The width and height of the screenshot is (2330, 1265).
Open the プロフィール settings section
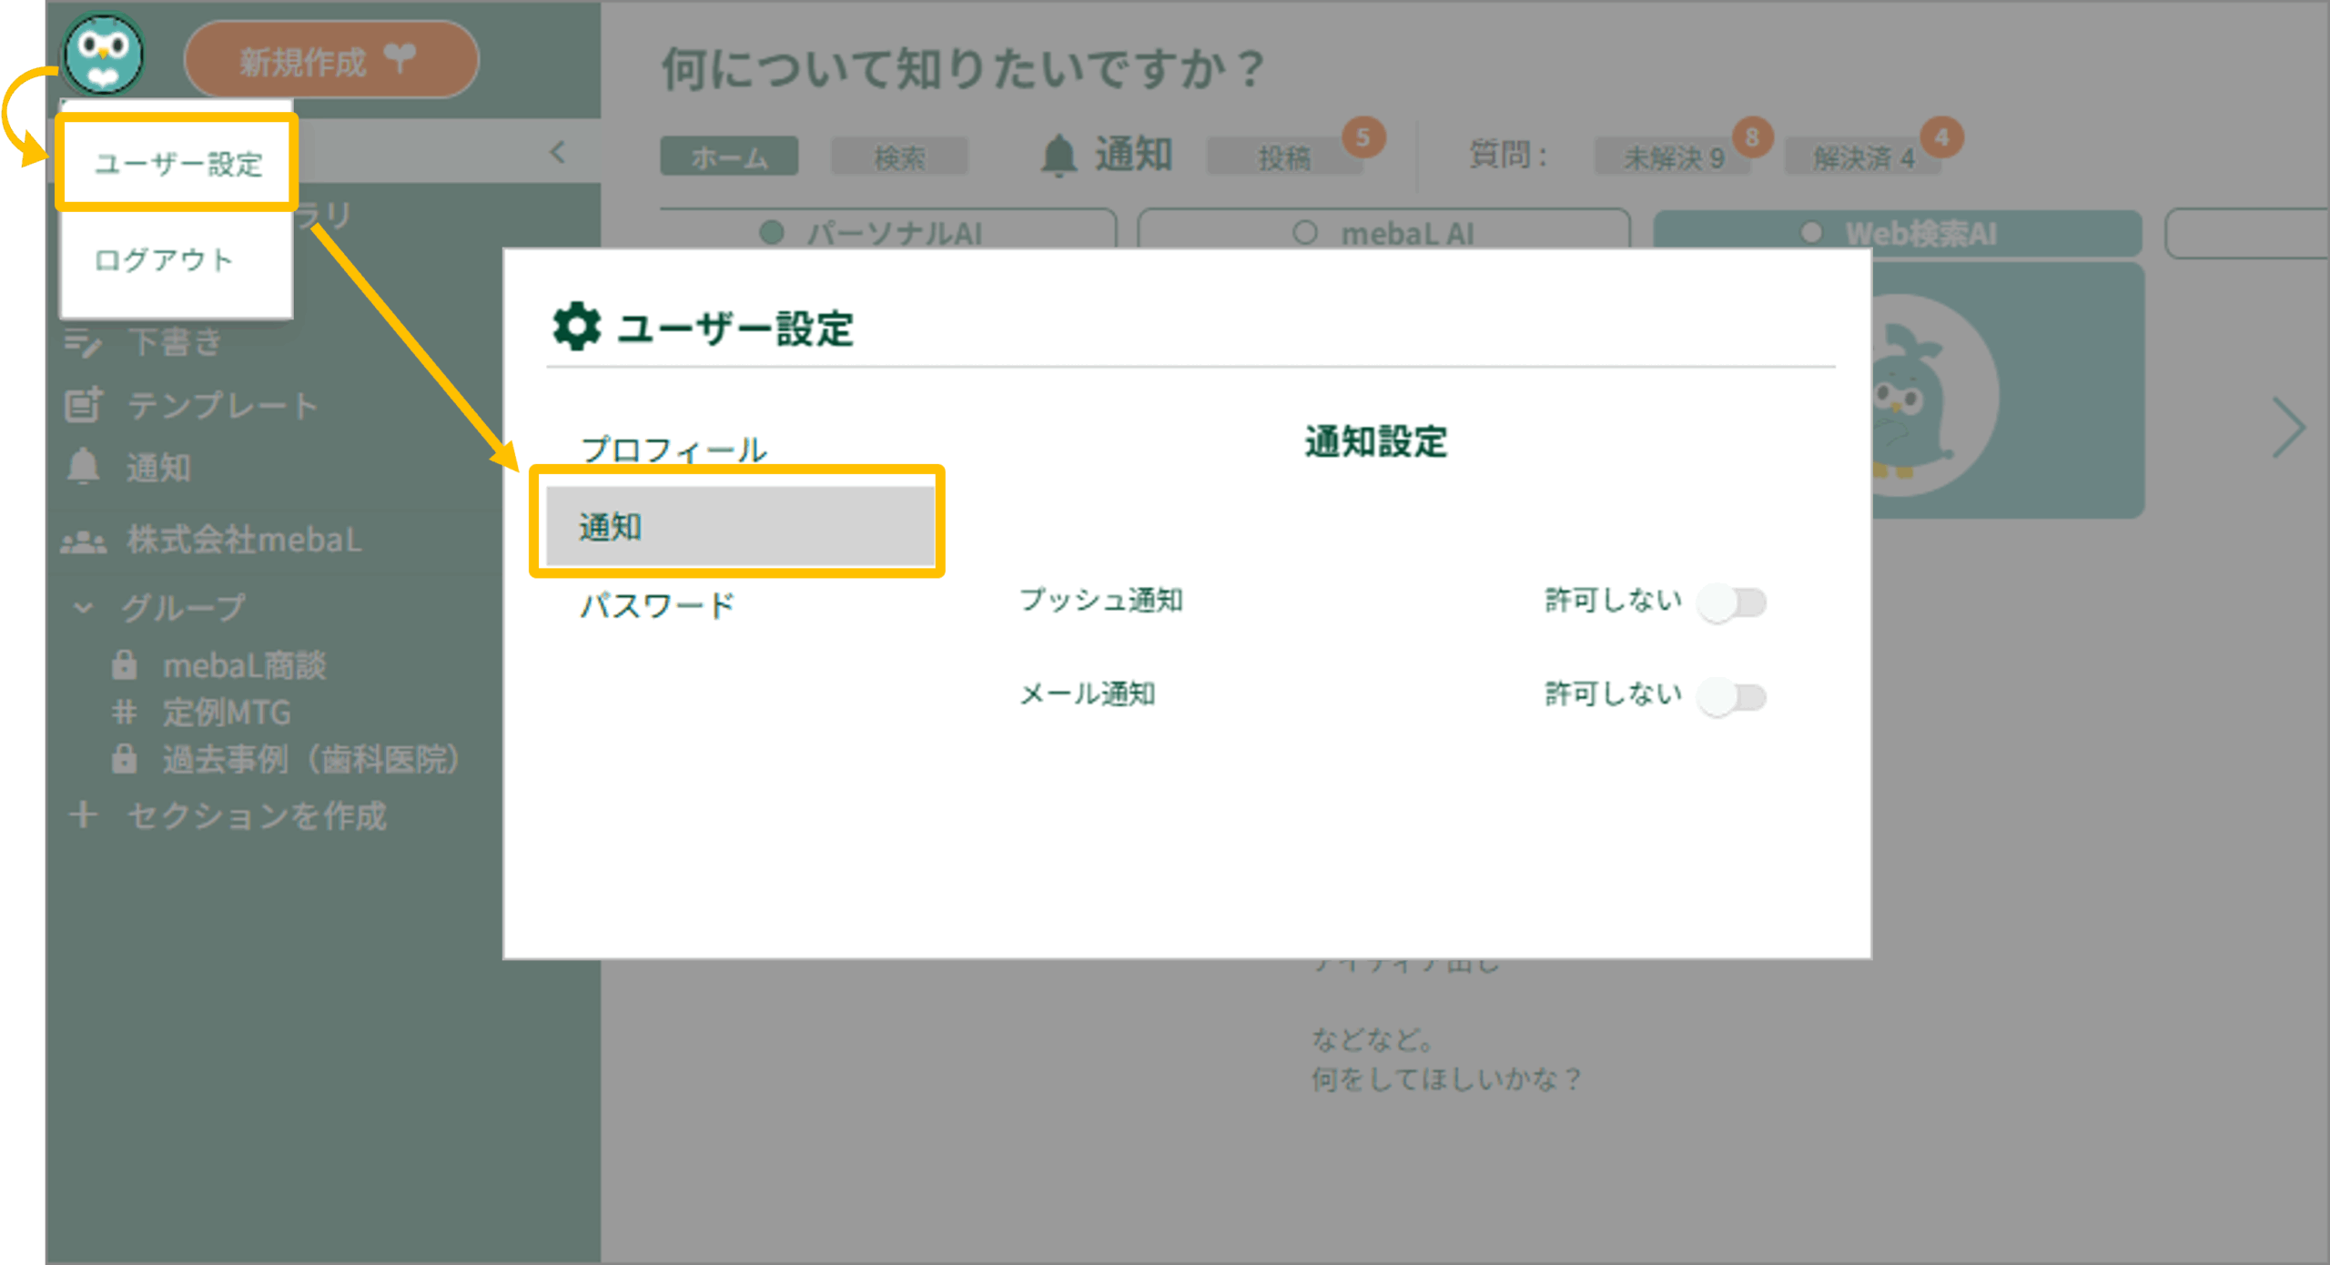pos(674,449)
